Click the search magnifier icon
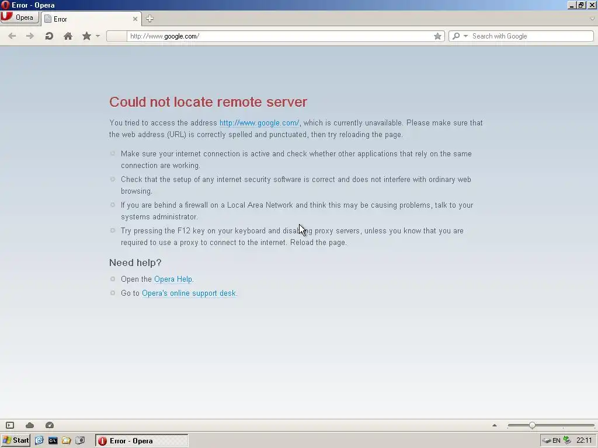 coord(456,36)
